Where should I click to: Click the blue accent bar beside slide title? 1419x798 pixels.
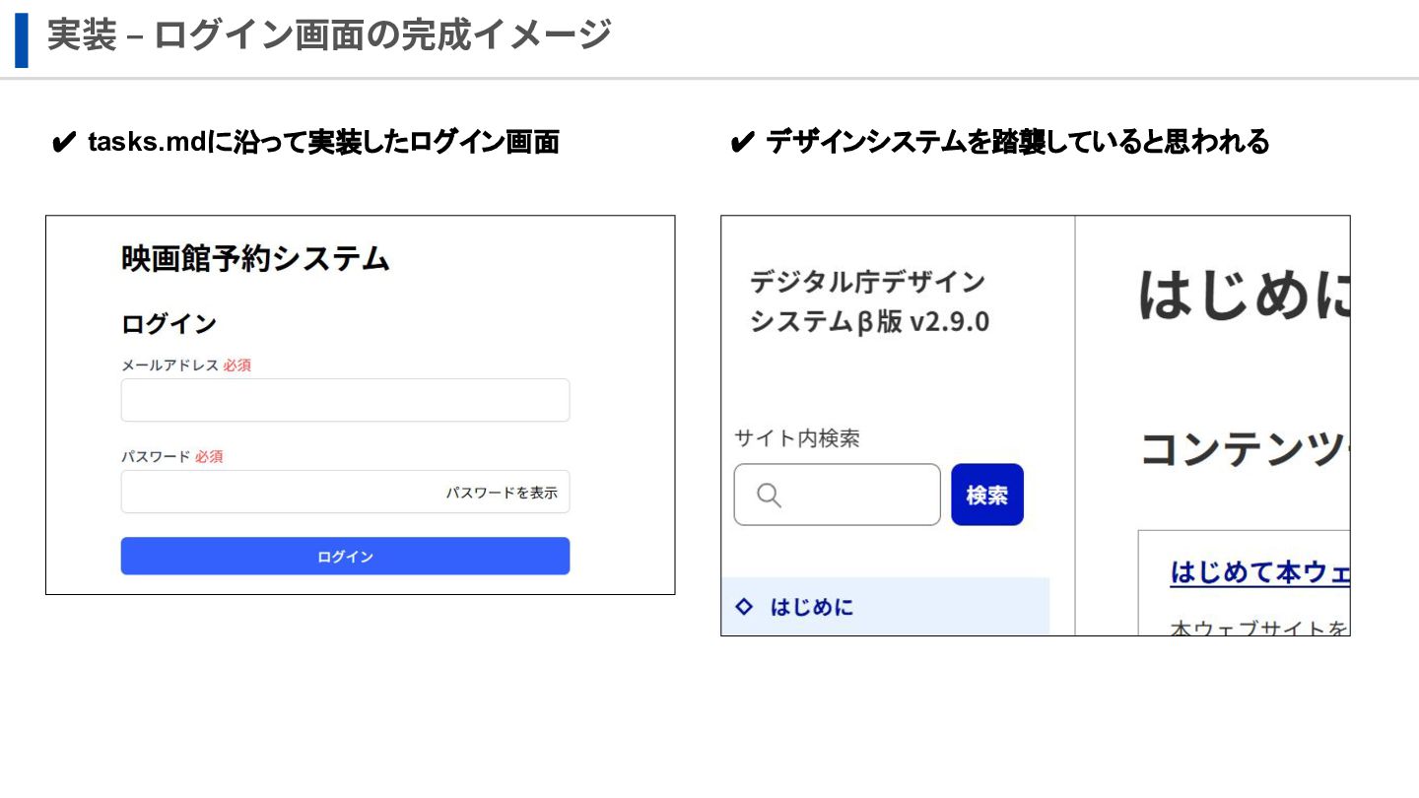click(22, 39)
